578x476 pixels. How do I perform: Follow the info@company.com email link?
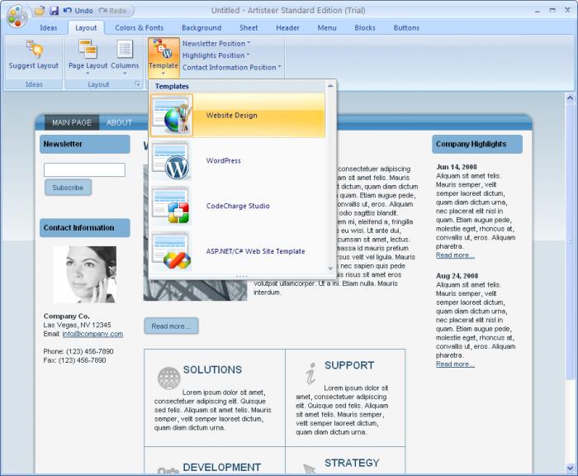(x=92, y=334)
